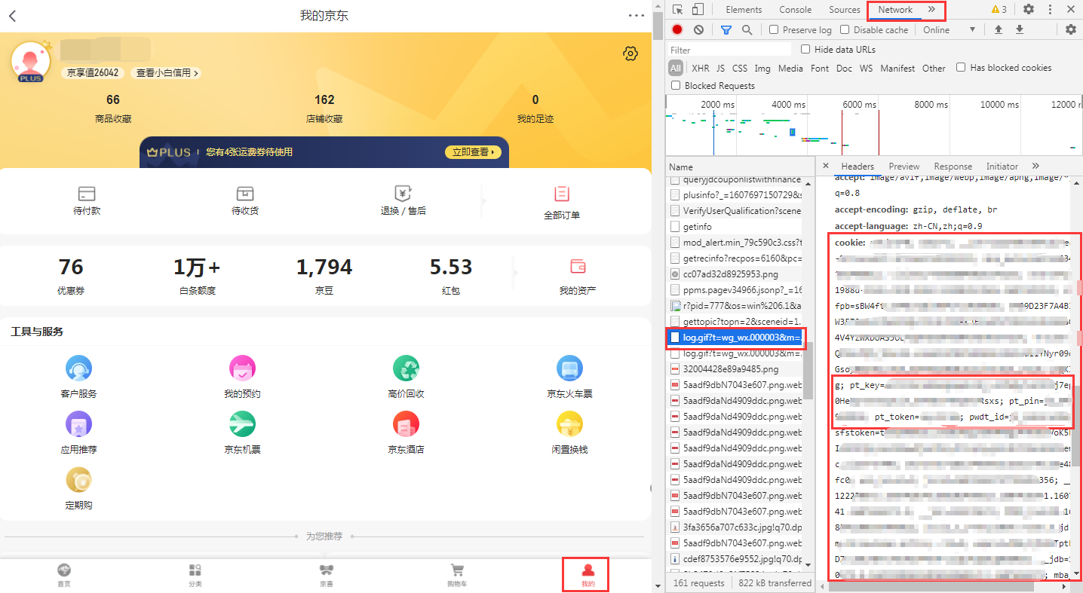This screenshot has height=593, width=1083.
Task: Open network panel settings gear
Action: tap(1071, 30)
